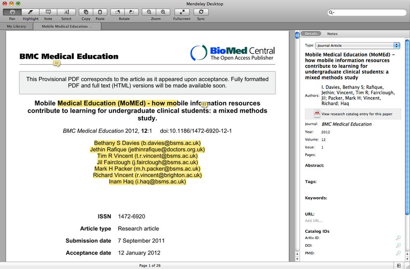The image size is (410, 269).
Task: View research catalog entry for this paper
Action: [x=353, y=114]
